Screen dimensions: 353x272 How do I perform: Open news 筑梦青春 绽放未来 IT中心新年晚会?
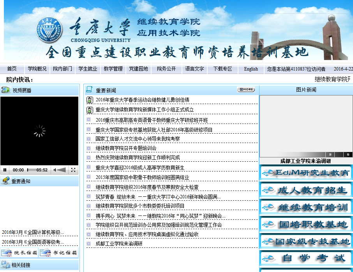pos(158,197)
